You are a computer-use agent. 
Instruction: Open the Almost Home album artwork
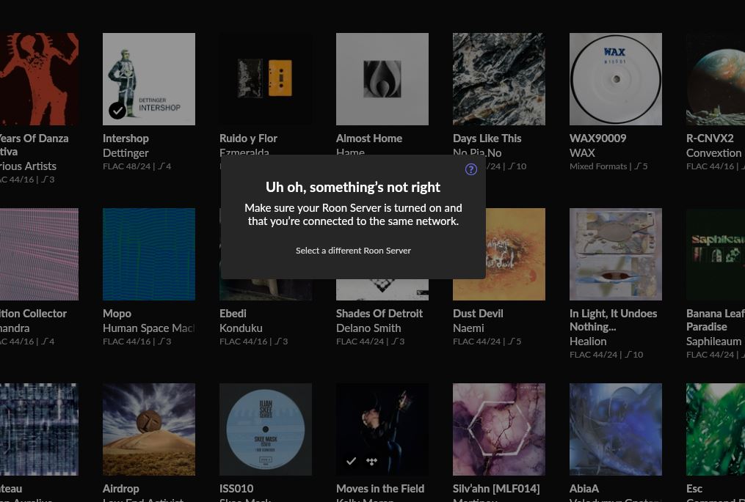pos(382,78)
